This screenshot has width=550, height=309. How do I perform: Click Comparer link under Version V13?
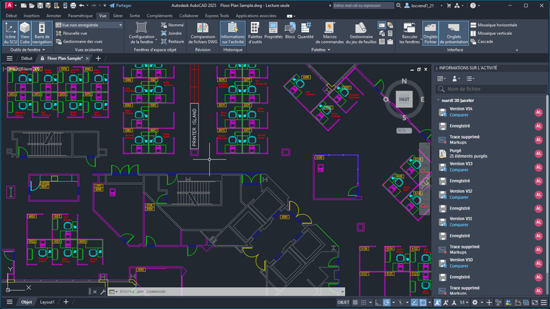point(459,170)
